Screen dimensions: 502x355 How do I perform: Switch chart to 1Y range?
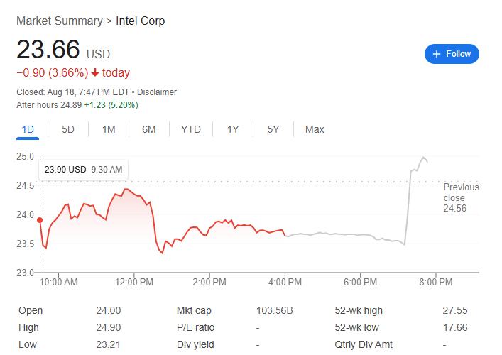[233, 129]
